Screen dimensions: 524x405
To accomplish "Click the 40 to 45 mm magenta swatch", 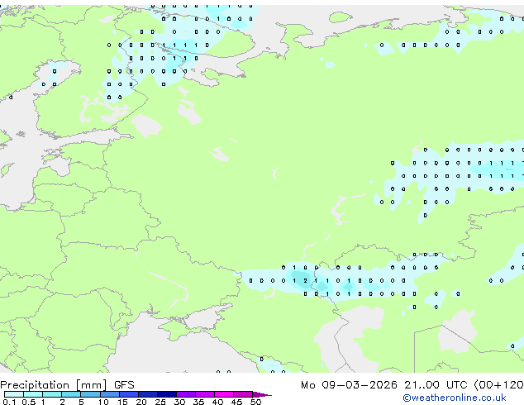I will click(x=224, y=394).
